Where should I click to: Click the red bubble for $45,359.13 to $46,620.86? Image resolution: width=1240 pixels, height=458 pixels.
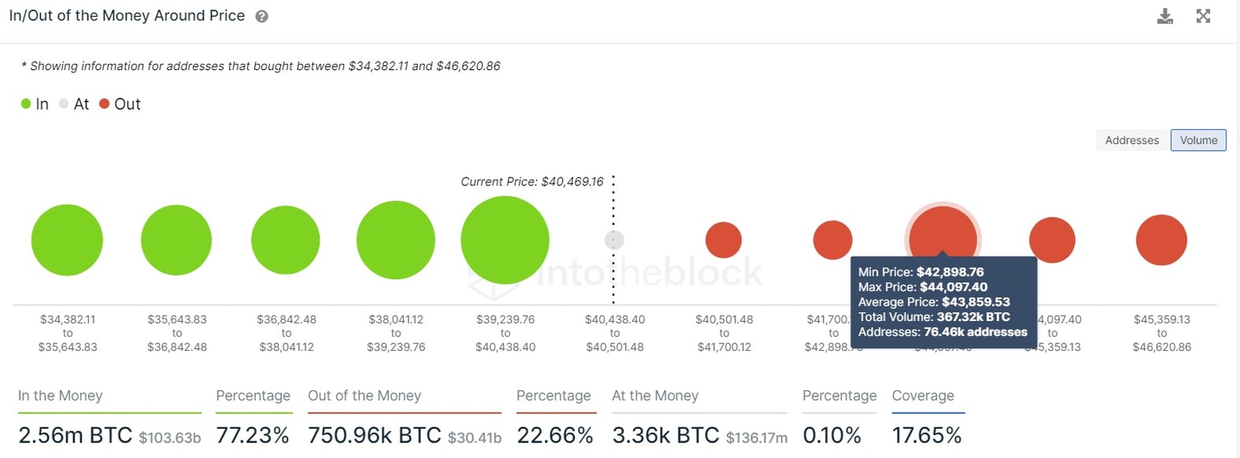[x=1161, y=240]
